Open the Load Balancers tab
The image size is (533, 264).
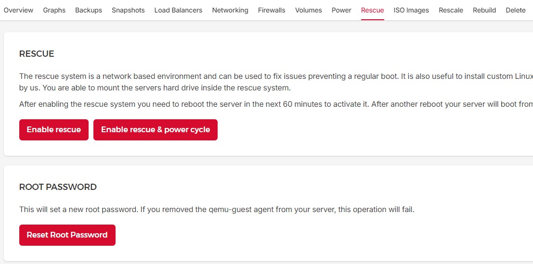[x=178, y=10]
